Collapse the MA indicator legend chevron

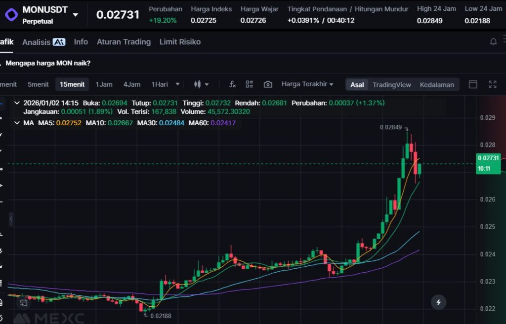coord(17,122)
